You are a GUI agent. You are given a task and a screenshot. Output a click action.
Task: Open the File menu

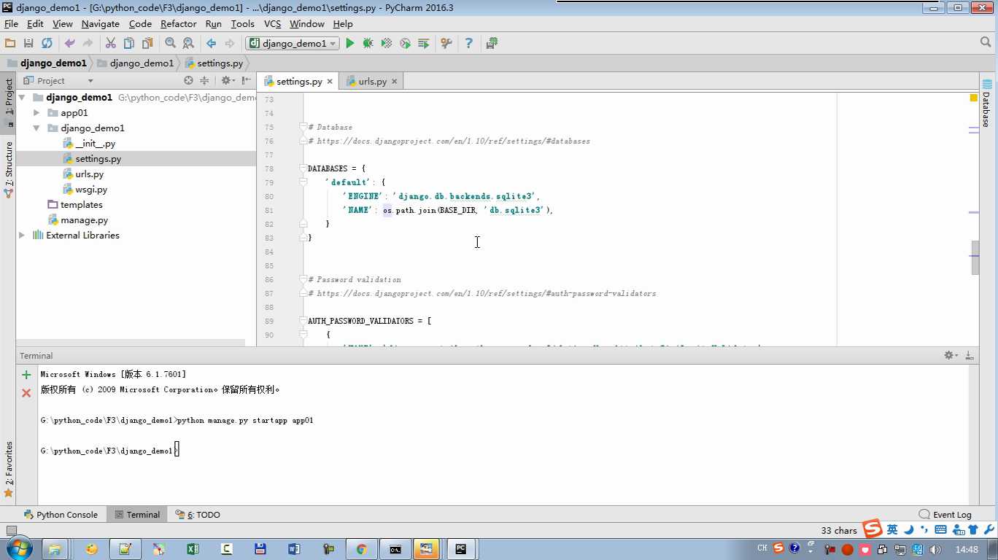(x=11, y=24)
